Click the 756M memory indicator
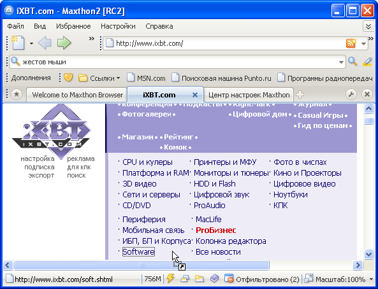 tap(152, 279)
